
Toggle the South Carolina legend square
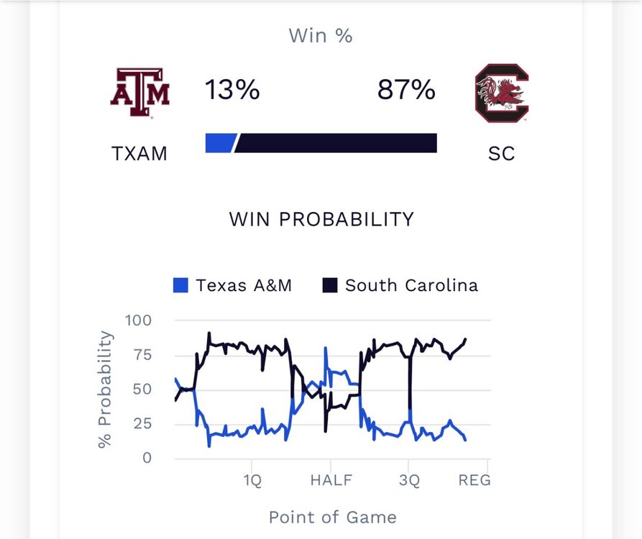[330, 285]
